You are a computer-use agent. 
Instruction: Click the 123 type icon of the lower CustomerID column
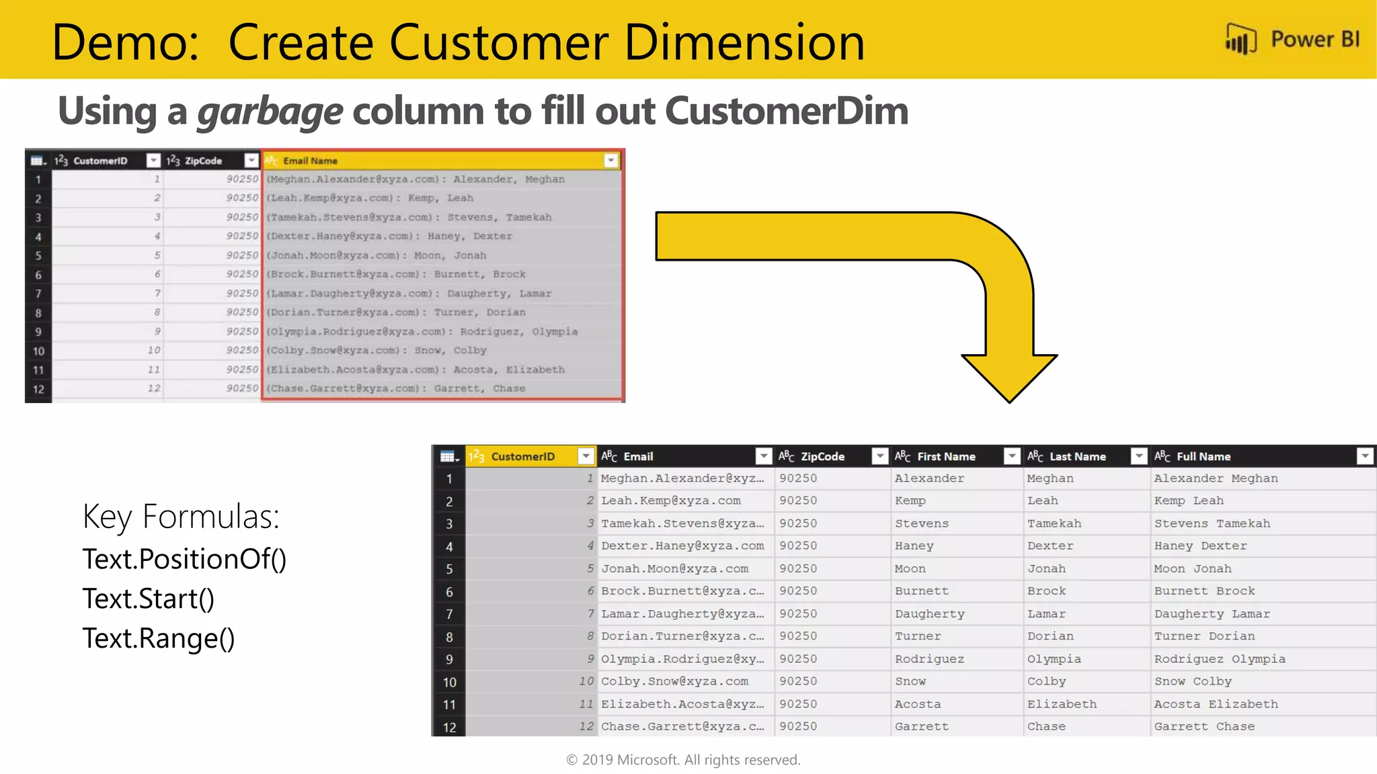coord(477,456)
